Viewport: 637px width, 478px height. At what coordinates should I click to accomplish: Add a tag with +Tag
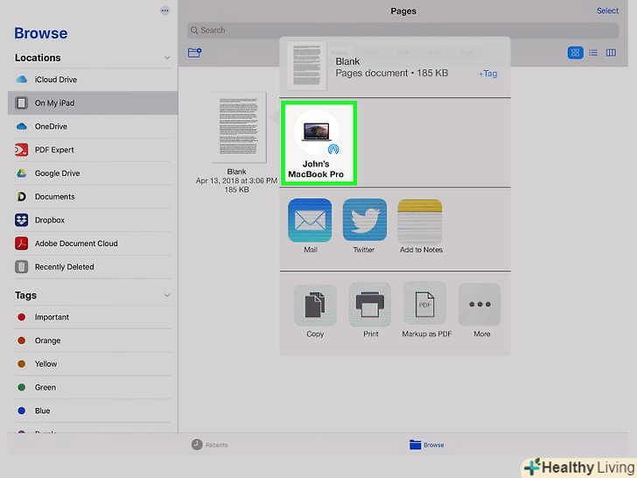[488, 74]
